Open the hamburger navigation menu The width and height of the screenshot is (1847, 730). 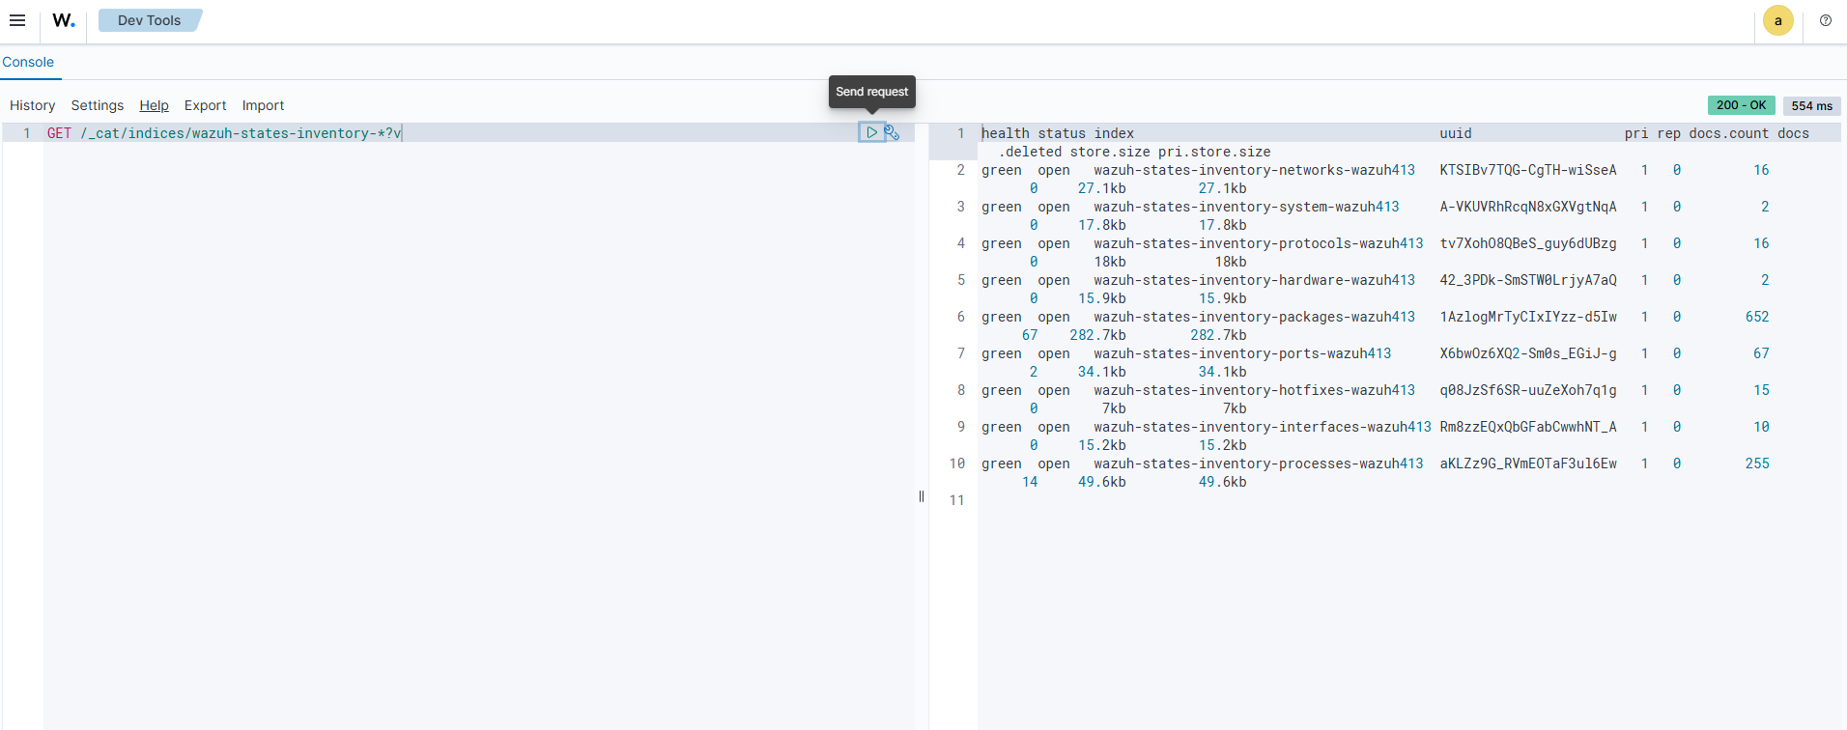(x=17, y=20)
